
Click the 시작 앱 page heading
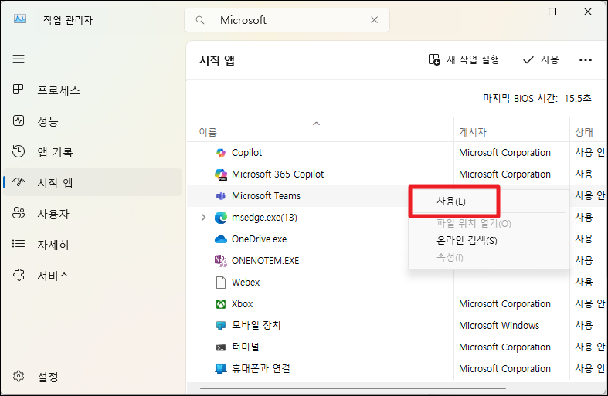coord(217,60)
